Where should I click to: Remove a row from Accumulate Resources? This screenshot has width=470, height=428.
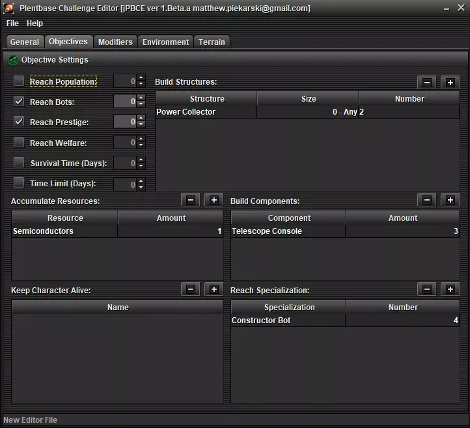(x=190, y=200)
